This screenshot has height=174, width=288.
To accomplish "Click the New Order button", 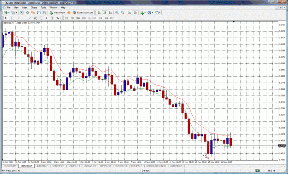I will [58, 12].
